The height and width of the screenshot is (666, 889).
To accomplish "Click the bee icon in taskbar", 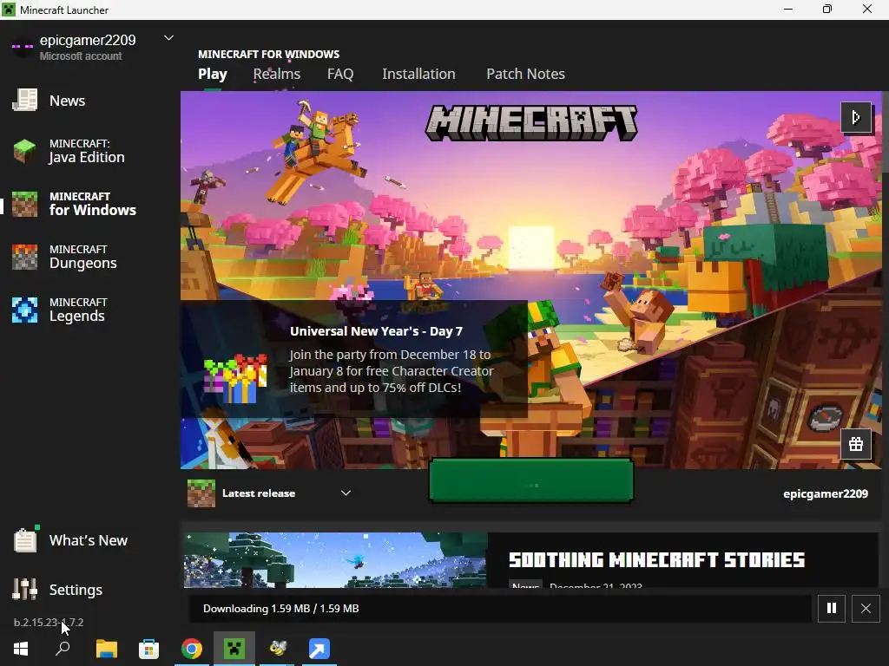I will coord(277,649).
